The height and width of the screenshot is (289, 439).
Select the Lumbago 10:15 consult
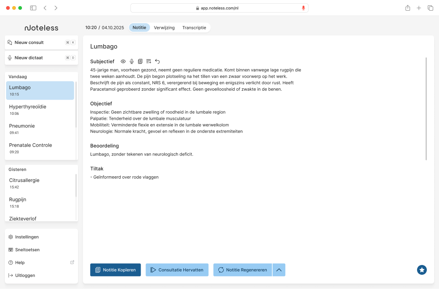coord(40,90)
